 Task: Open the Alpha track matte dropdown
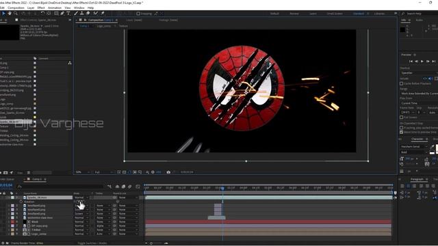click(x=103, y=226)
